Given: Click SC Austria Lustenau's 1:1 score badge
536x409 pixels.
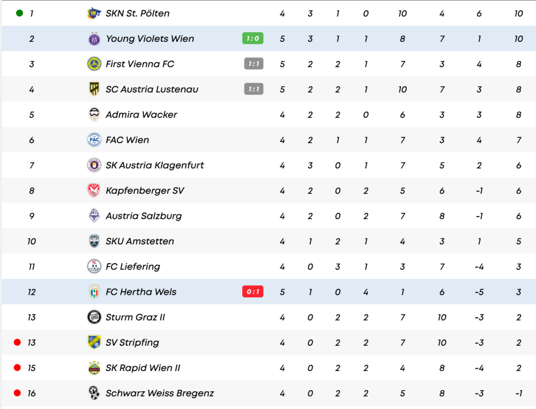Looking at the screenshot, I should 254,89.
